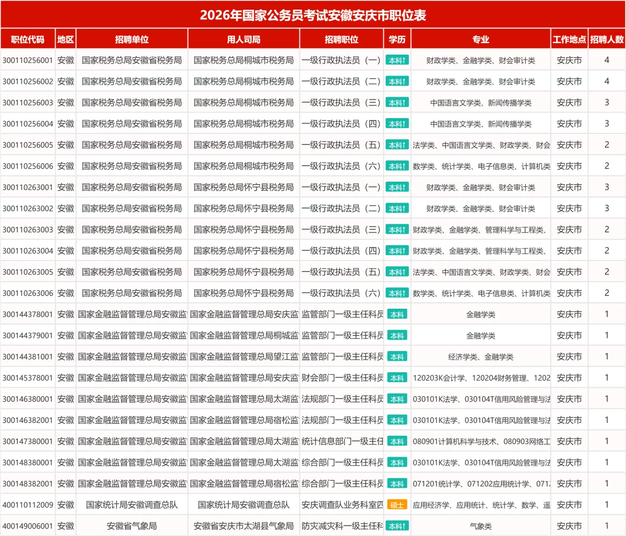Click 一级行政执法员（六） in row 300110256006
Screen dimensions: 626x536
tap(341, 166)
